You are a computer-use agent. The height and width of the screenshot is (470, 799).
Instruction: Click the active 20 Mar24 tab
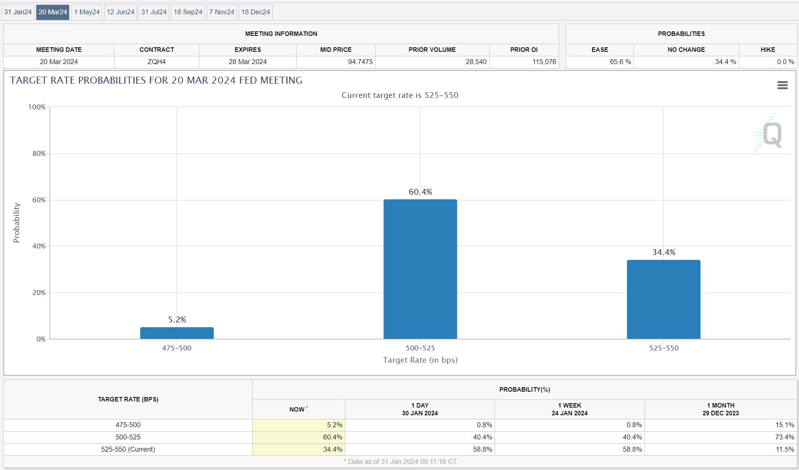pyautogui.click(x=53, y=12)
